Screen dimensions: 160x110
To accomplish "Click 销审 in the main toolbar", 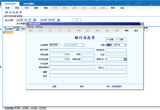I will pos(74,8).
